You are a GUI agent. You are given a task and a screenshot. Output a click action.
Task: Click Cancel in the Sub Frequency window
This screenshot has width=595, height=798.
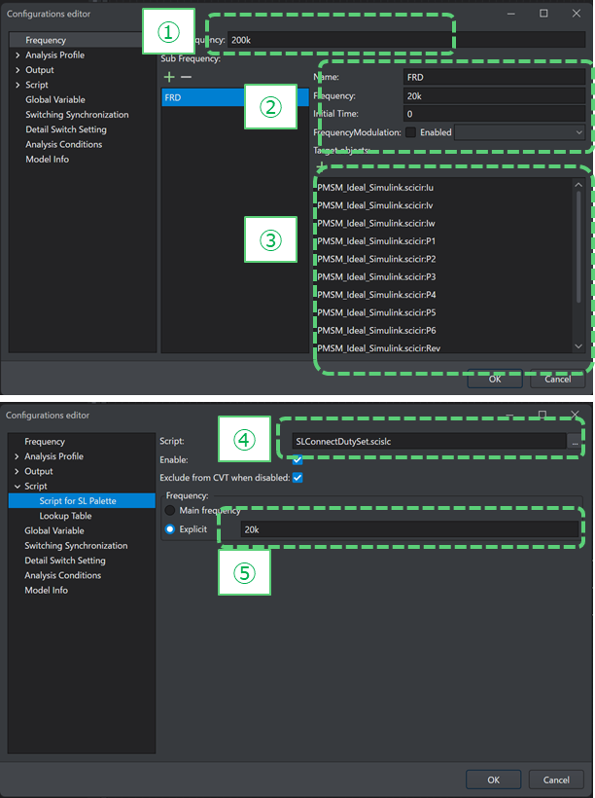pyautogui.click(x=557, y=379)
